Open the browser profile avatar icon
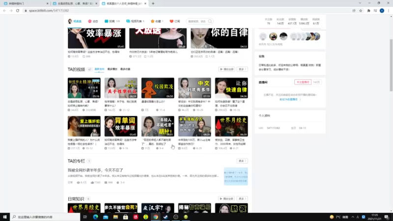The height and width of the screenshot is (221, 393). [382, 10]
